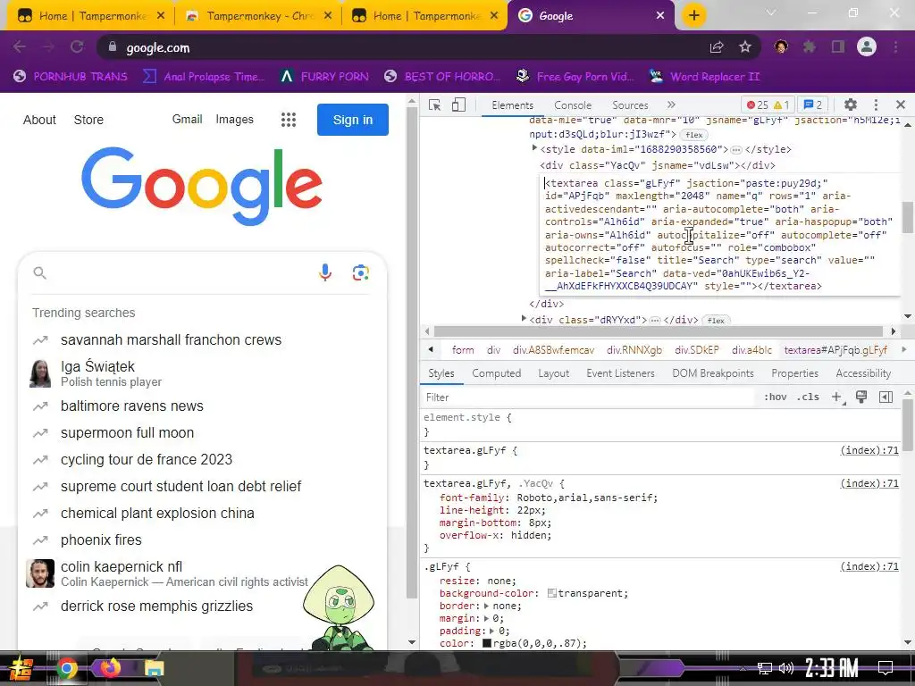Toggle the device toolbar icon in DevTools

pos(458,105)
